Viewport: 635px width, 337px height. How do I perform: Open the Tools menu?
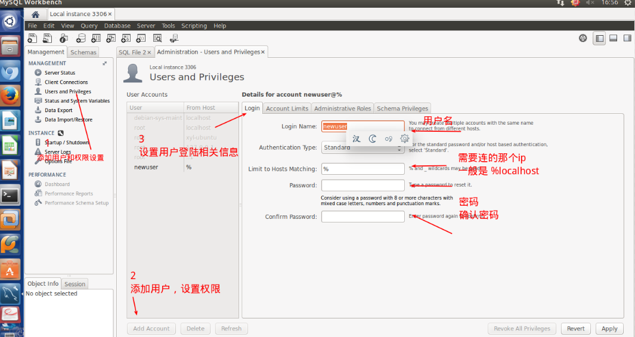point(168,26)
